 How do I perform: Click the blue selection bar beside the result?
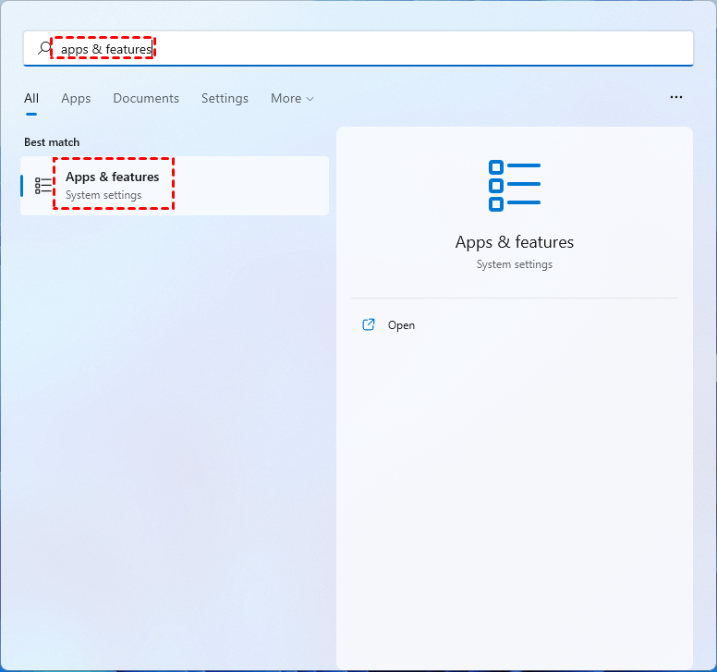tap(21, 186)
